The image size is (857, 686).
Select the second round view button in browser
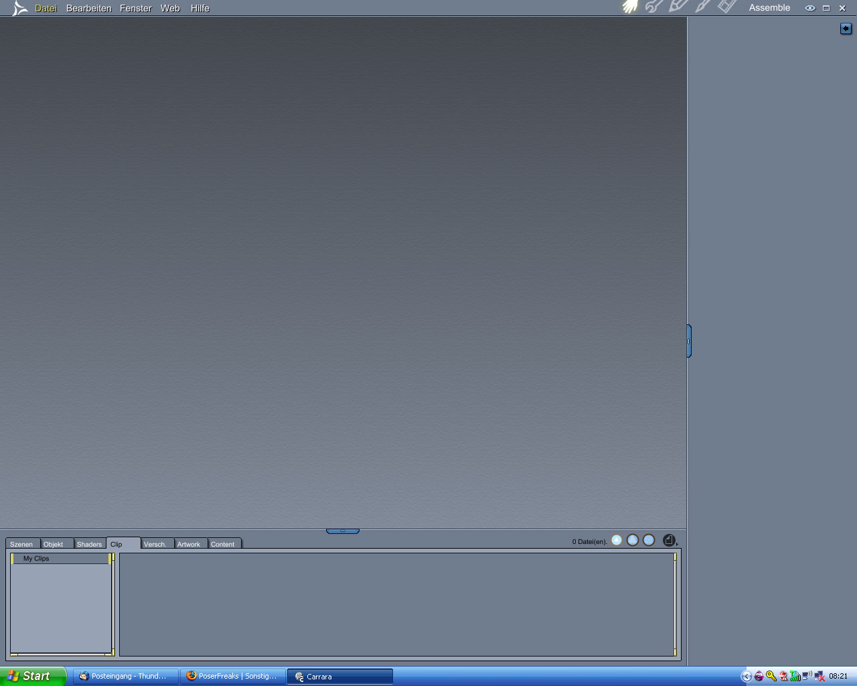click(633, 540)
